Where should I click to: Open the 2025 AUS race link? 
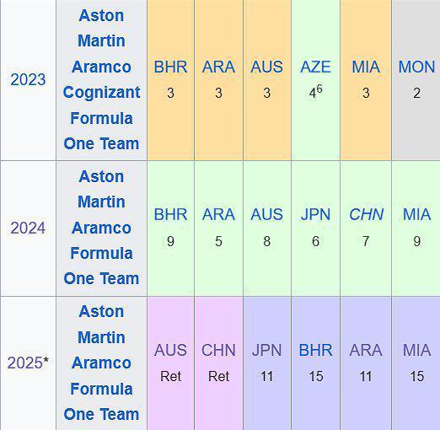pos(170,350)
